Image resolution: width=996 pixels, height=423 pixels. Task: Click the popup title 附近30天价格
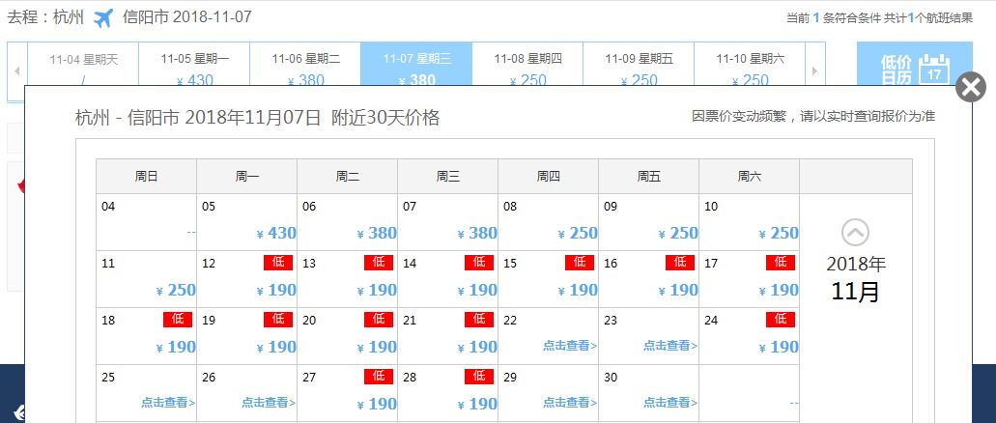(384, 118)
